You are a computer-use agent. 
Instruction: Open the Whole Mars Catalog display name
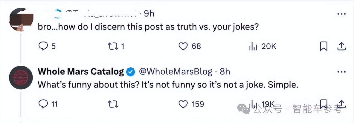[81, 72]
